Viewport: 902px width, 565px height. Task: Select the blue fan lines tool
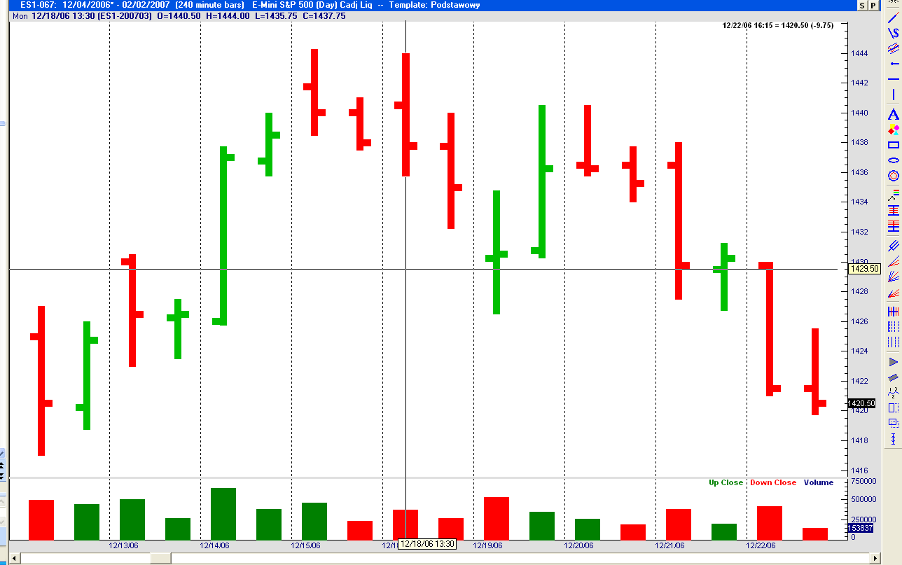pyautogui.click(x=893, y=278)
